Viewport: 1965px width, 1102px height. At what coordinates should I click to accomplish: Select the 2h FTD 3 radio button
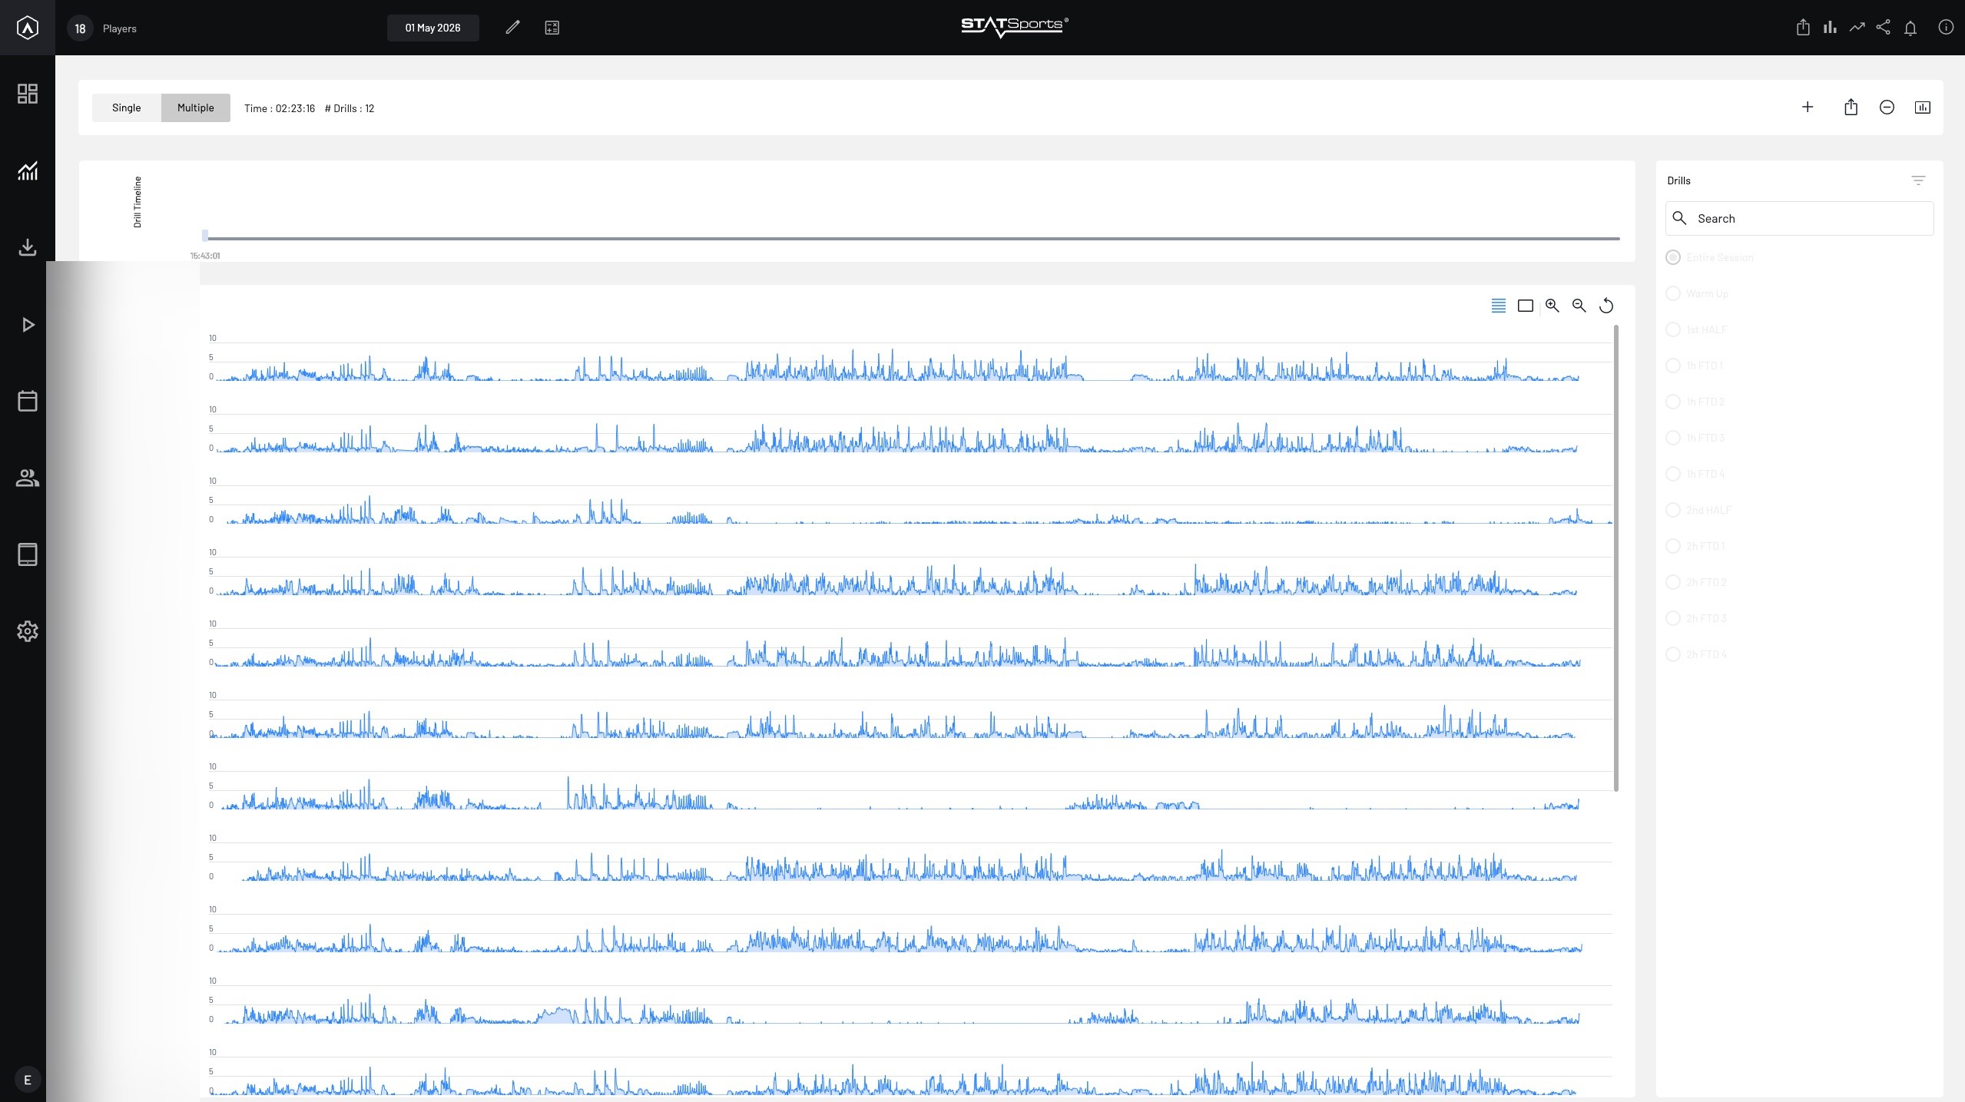click(x=1673, y=618)
